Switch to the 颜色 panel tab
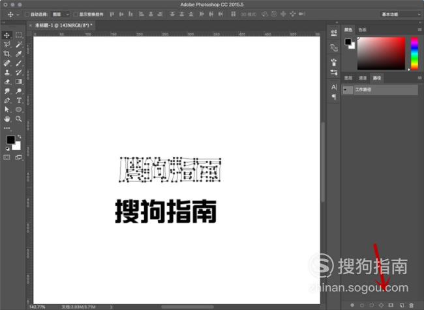Image resolution: width=424 pixels, height=310 pixels. tap(348, 30)
